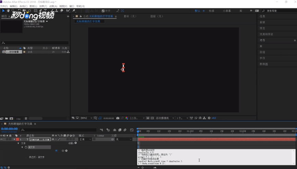Viewport: 297px width, 169px height.
Task: Open the 图层(L) menu
Action: click(33, 6)
